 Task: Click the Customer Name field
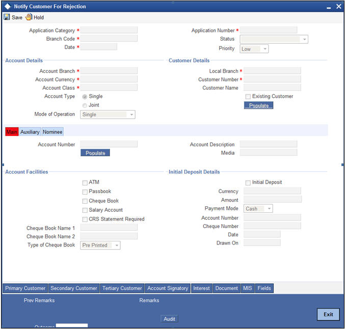click(x=273, y=88)
